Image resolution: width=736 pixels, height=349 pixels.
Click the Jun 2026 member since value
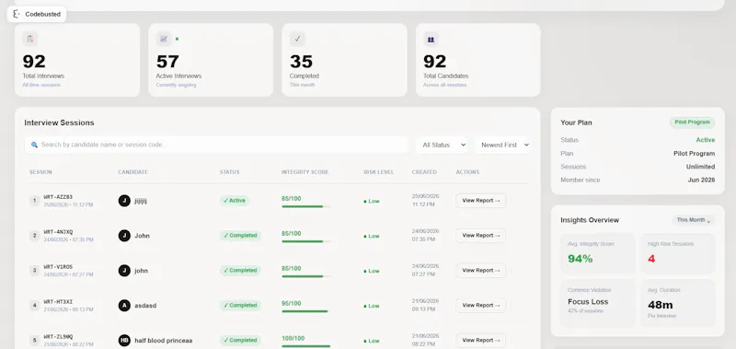(x=701, y=180)
